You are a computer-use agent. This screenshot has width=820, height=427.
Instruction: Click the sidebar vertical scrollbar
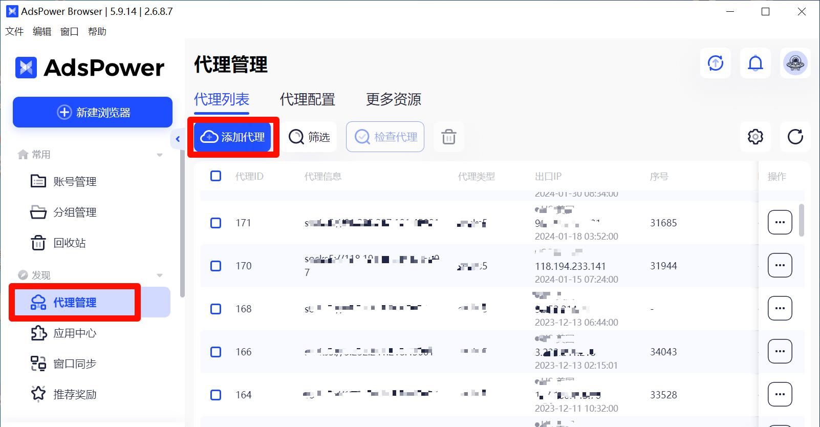click(x=182, y=223)
